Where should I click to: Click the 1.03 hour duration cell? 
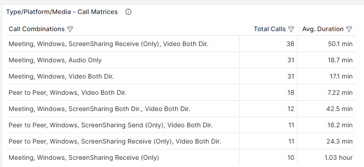[326, 157]
